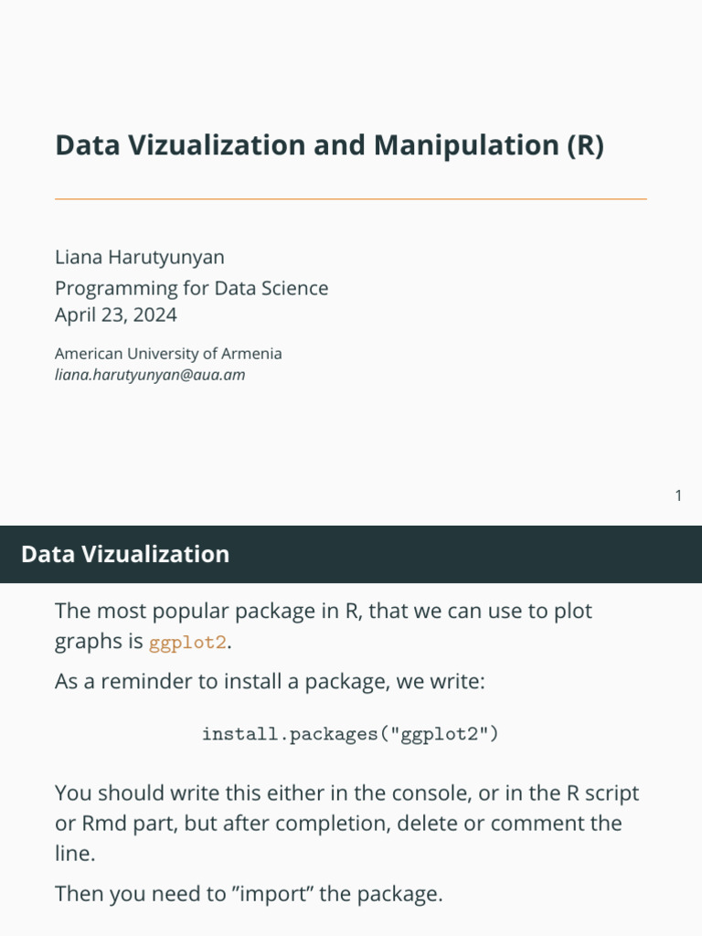
Task: Click the install.packages("ggplot2") code line
Action: click(x=350, y=734)
